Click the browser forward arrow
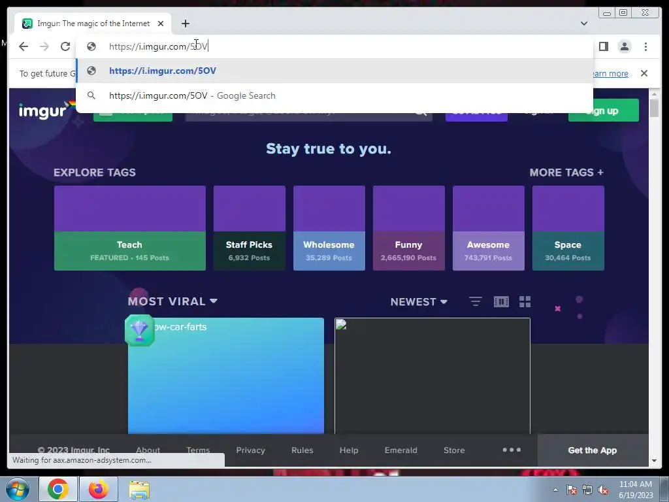Screen dimensions: 669x502 [x=44, y=46]
